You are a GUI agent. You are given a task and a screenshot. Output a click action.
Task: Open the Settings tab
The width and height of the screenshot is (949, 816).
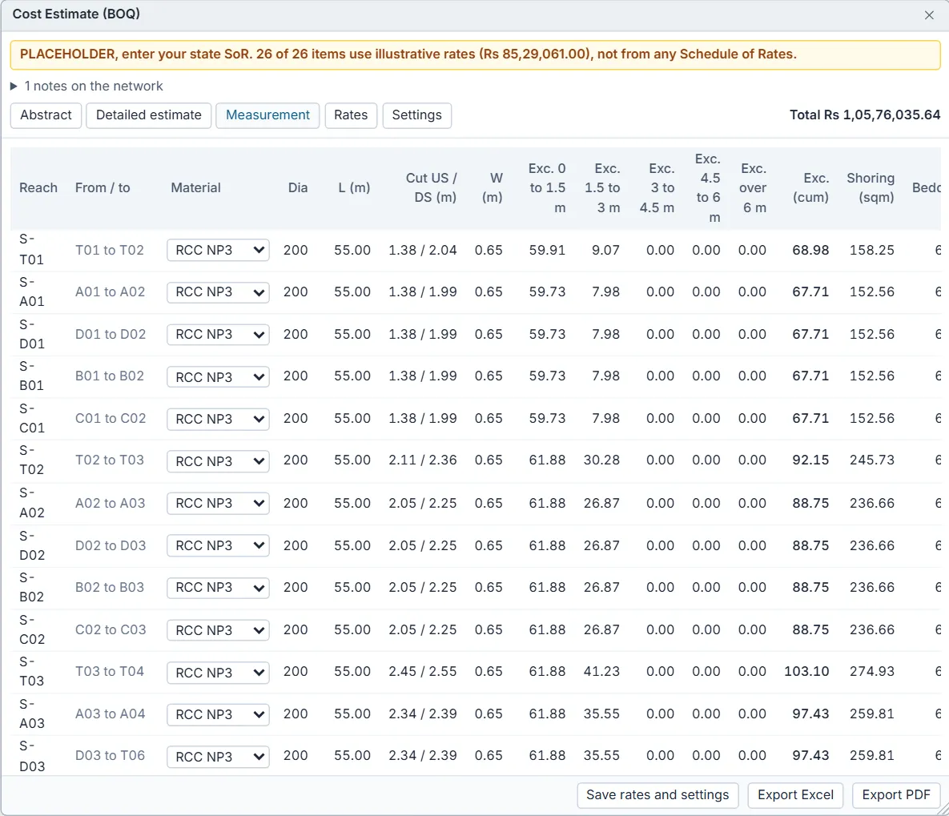tap(417, 115)
